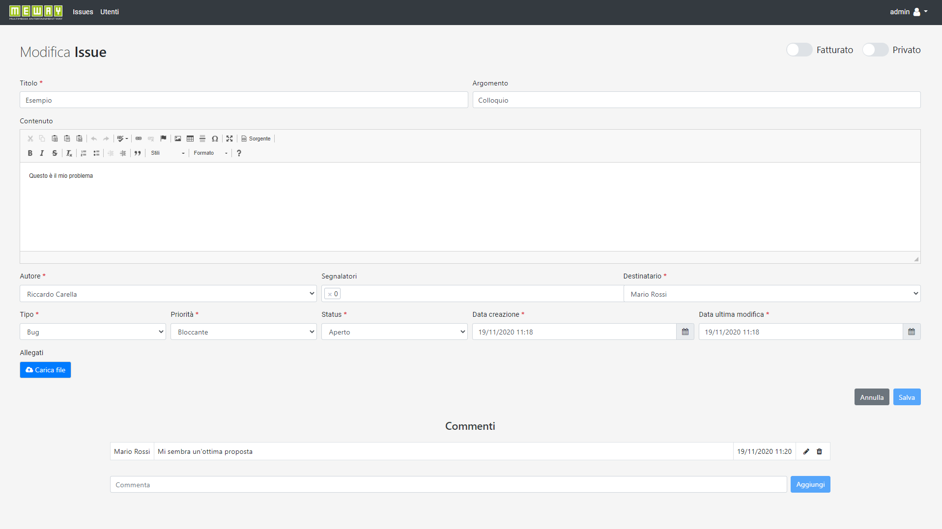Insert a numbered list
Screen dimensions: 942x529
click(x=84, y=153)
